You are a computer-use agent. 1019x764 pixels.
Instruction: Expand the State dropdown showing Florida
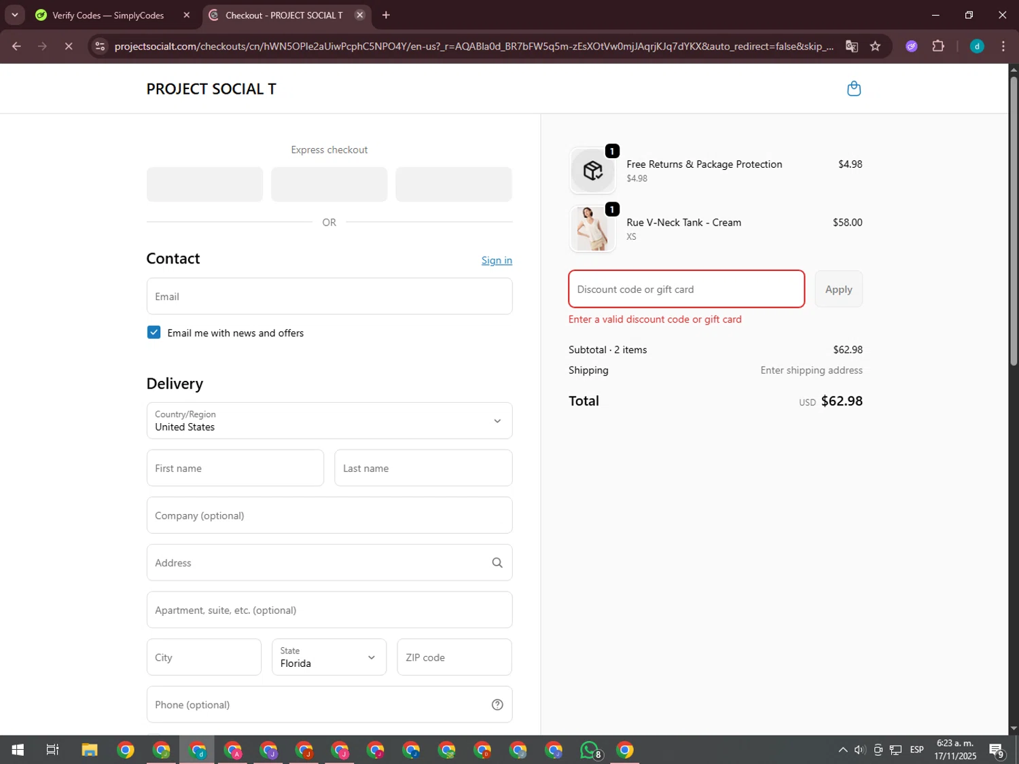pyautogui.click(x=329, y=657)
